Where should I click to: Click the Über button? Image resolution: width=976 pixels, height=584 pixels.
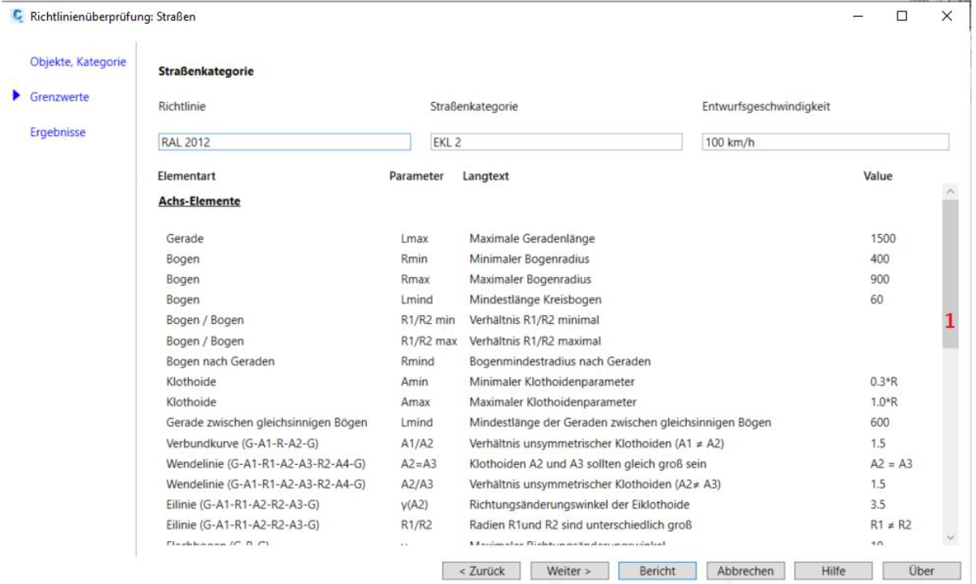point(921,571)
